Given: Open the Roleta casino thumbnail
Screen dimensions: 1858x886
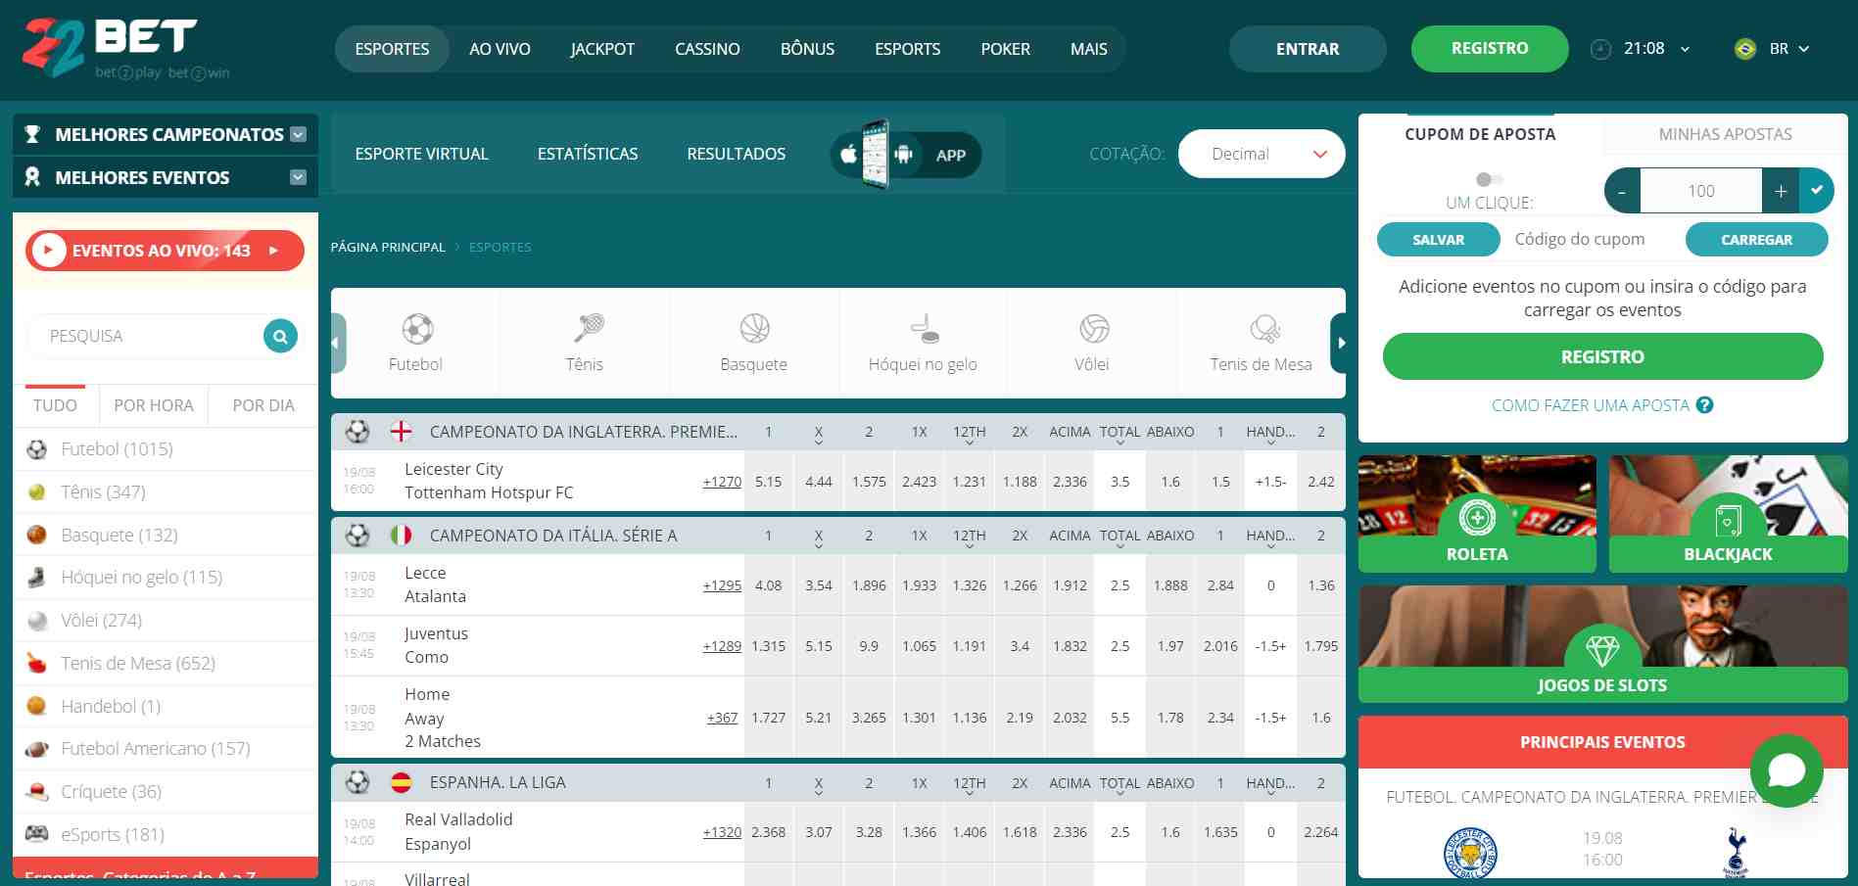Looking at the screenshot, I should click(1477, 514).
